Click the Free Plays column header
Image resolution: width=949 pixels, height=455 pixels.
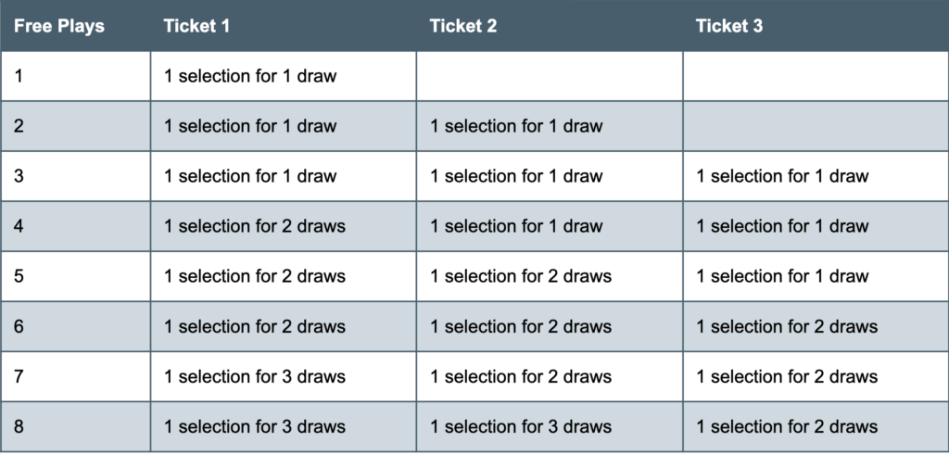pyautogui.click(x=75, y=26)
